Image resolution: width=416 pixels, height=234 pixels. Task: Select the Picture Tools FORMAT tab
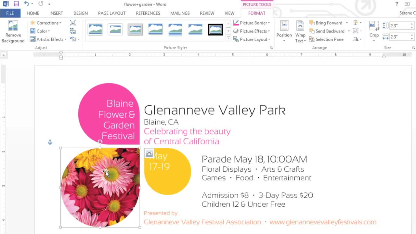[257, 13]
